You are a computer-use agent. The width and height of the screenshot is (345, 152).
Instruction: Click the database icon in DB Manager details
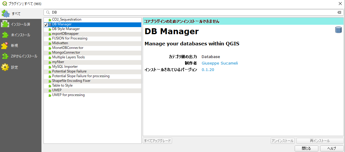(338, 30)
